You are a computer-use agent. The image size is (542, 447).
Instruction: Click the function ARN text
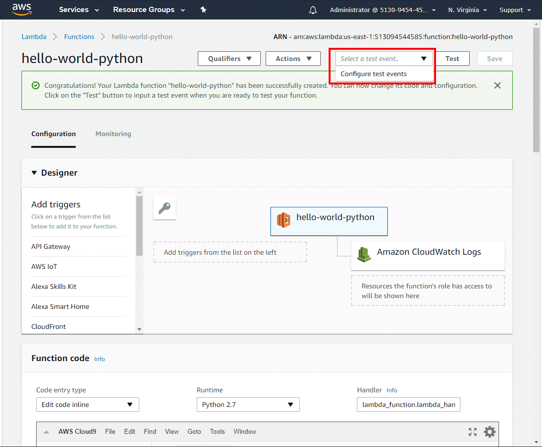pyautogui.click(x=393, y=37)
